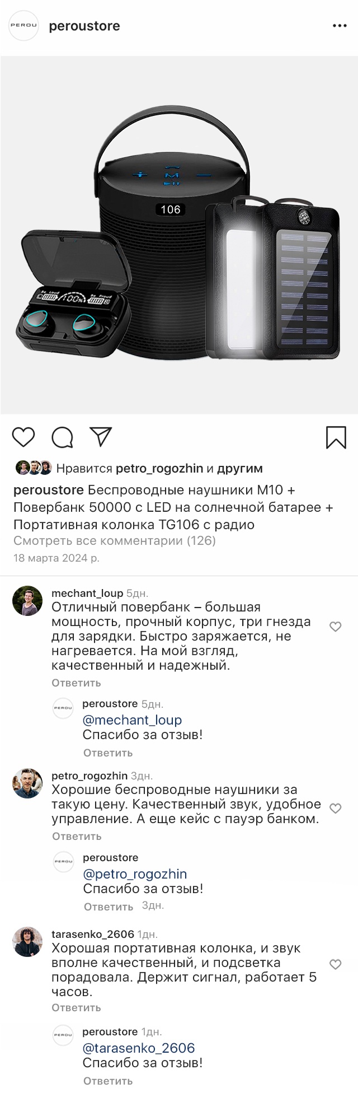The height and width of the screenshot is (1093, 358).
Task: Share post via paper plane icon
Action: click(101, 437)
